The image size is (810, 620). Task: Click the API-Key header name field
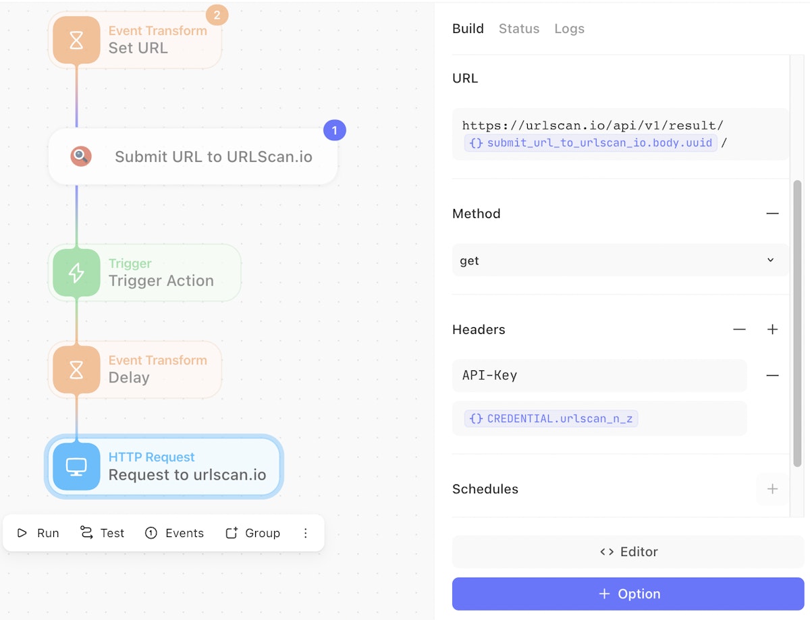(599, 375)
